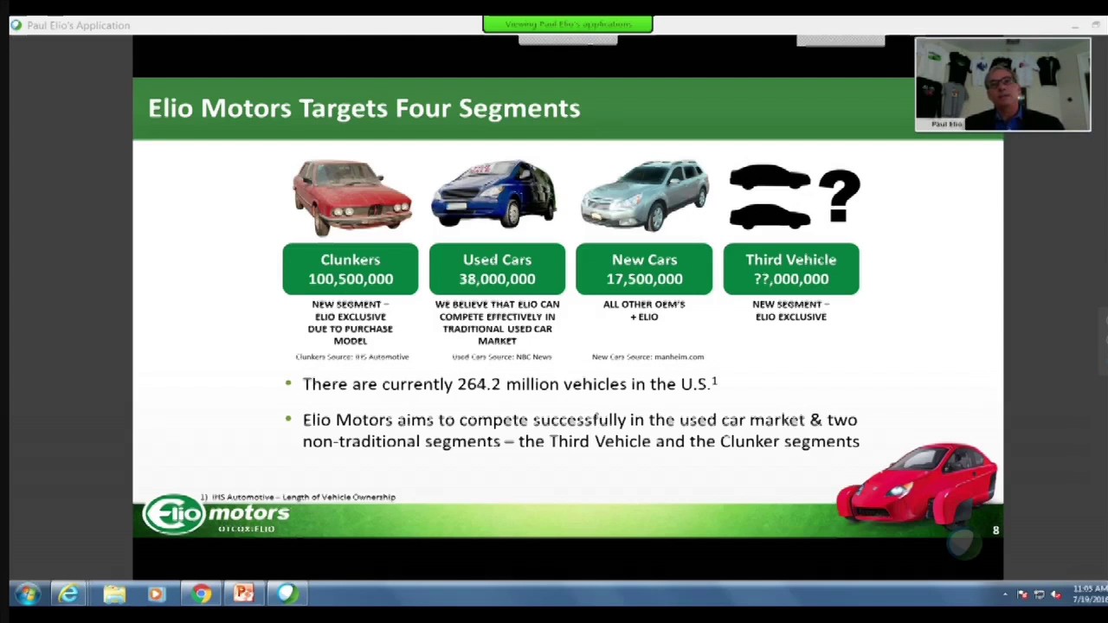Image resolution: width=1108 pixels, height=623 pixels.
Task: Click the muted volume speaker icon
Action: (1055, 594)
